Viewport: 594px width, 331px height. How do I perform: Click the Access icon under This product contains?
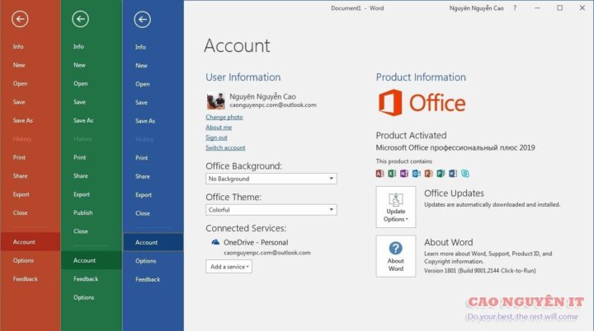point(379,174)
